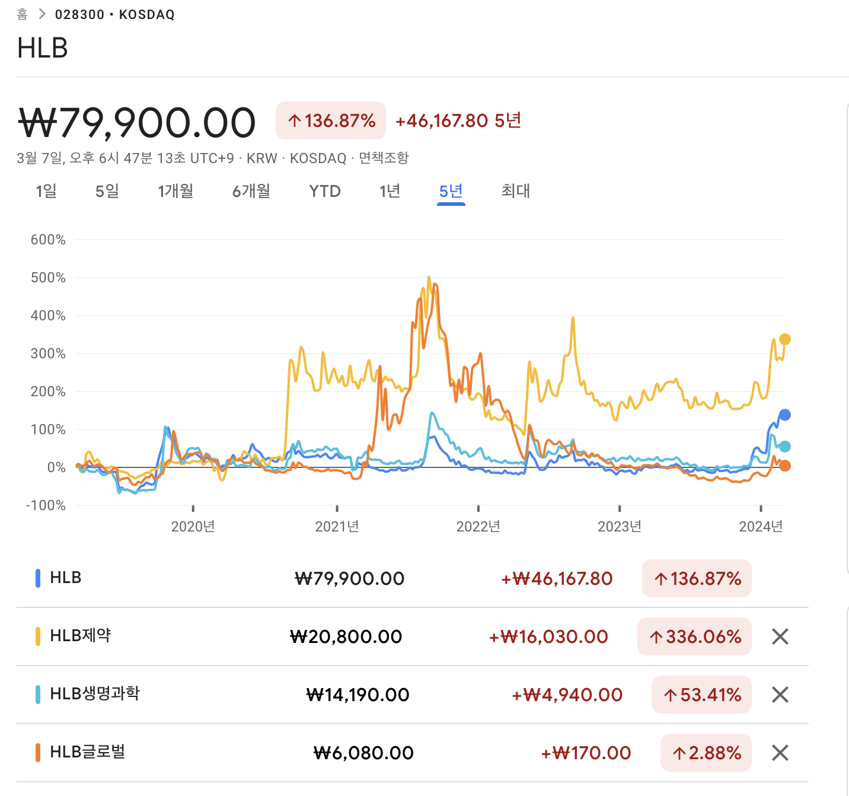Click the blue HLB color marker
849x796 pixels.
38,578
